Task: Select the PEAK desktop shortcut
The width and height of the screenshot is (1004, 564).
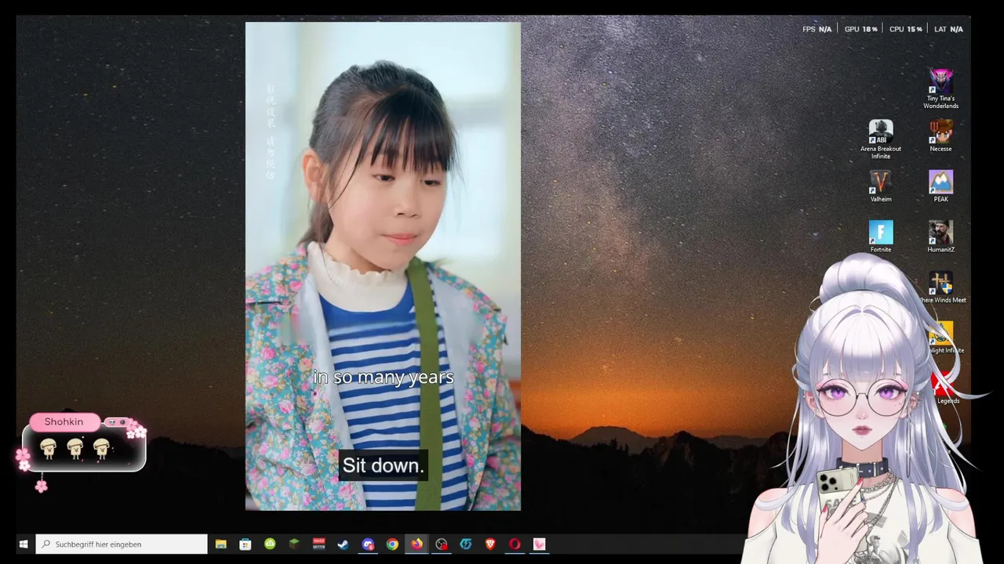Action: point(940,186)
